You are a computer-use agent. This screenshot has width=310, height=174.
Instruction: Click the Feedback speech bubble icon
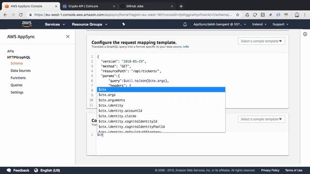9,170
